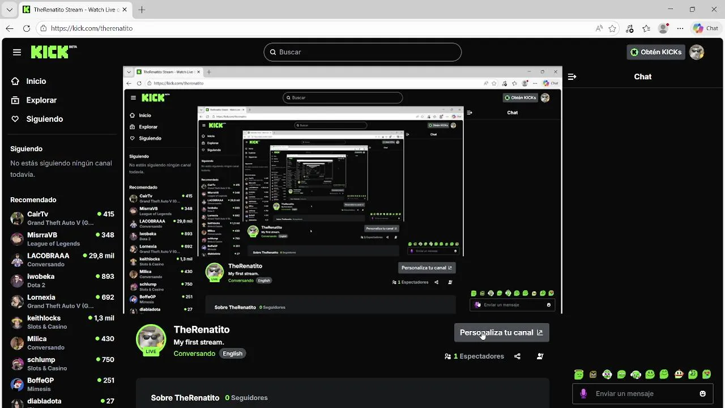
Task: Open the Milica recommended channel
Action: coord(62,343)
